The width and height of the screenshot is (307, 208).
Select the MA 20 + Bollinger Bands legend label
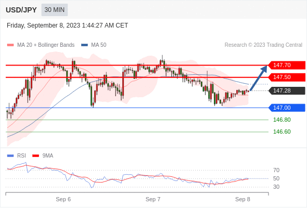pyautogui.click(x=46, y=45)
